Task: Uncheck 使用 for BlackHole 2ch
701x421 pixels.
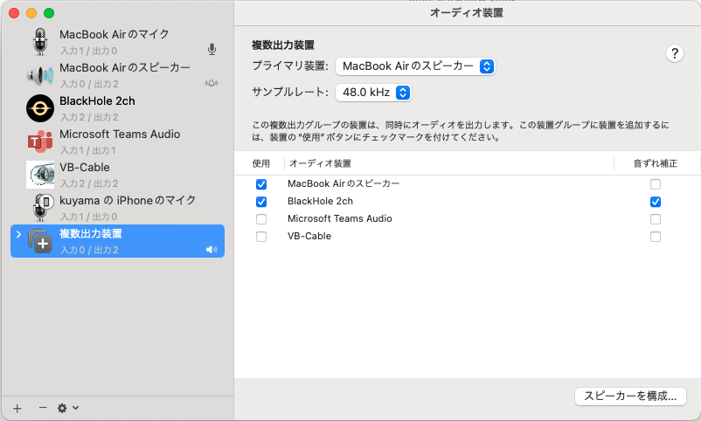Action: (261, 202)
